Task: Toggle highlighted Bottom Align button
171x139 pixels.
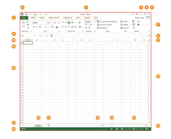Action: click(69, 23)
